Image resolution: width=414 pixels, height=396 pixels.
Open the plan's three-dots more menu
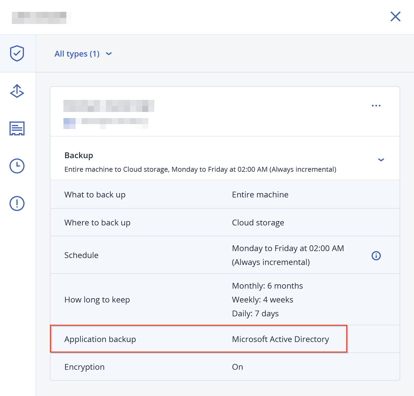click(x=376, y=106)
